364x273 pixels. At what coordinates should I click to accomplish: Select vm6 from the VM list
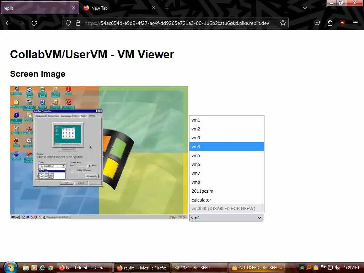tap(226, 164)
